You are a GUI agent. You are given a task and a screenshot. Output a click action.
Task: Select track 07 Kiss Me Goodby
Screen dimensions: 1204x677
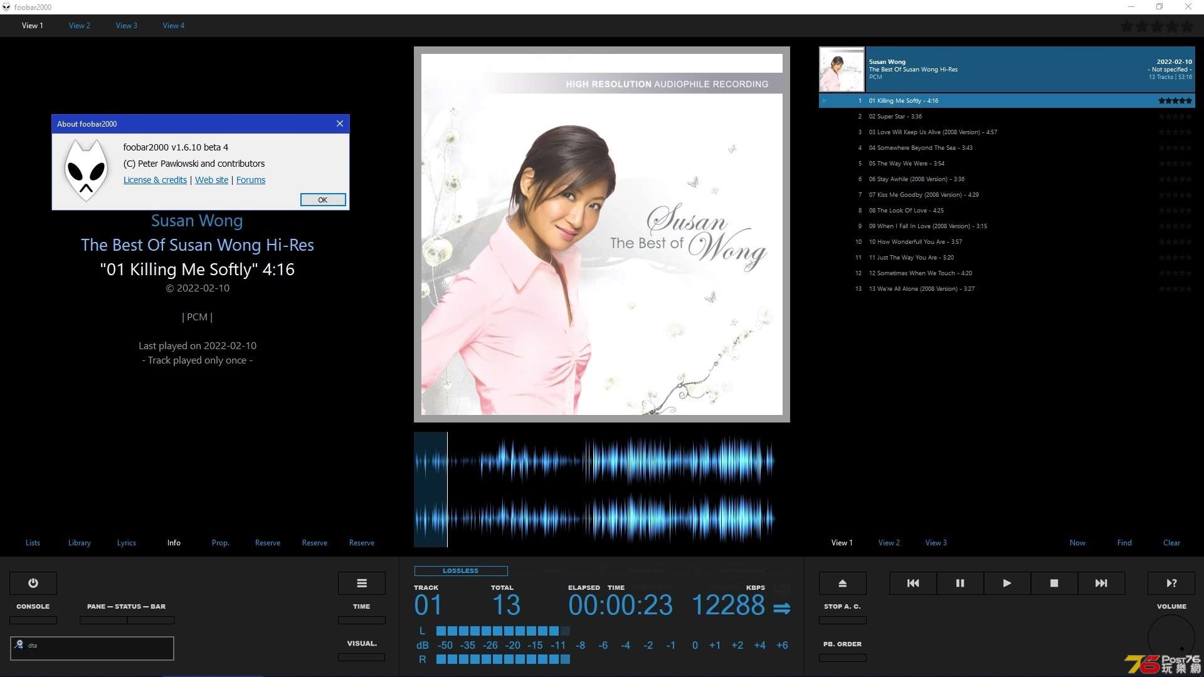point(1007,195)
